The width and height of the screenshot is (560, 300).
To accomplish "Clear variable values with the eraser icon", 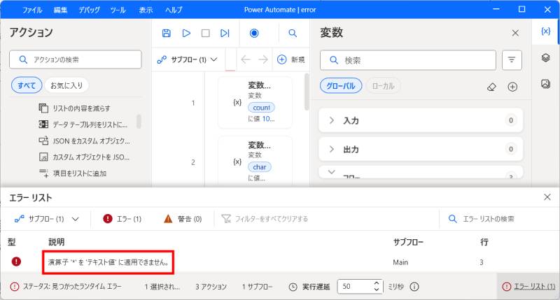I will coord(492,87).
